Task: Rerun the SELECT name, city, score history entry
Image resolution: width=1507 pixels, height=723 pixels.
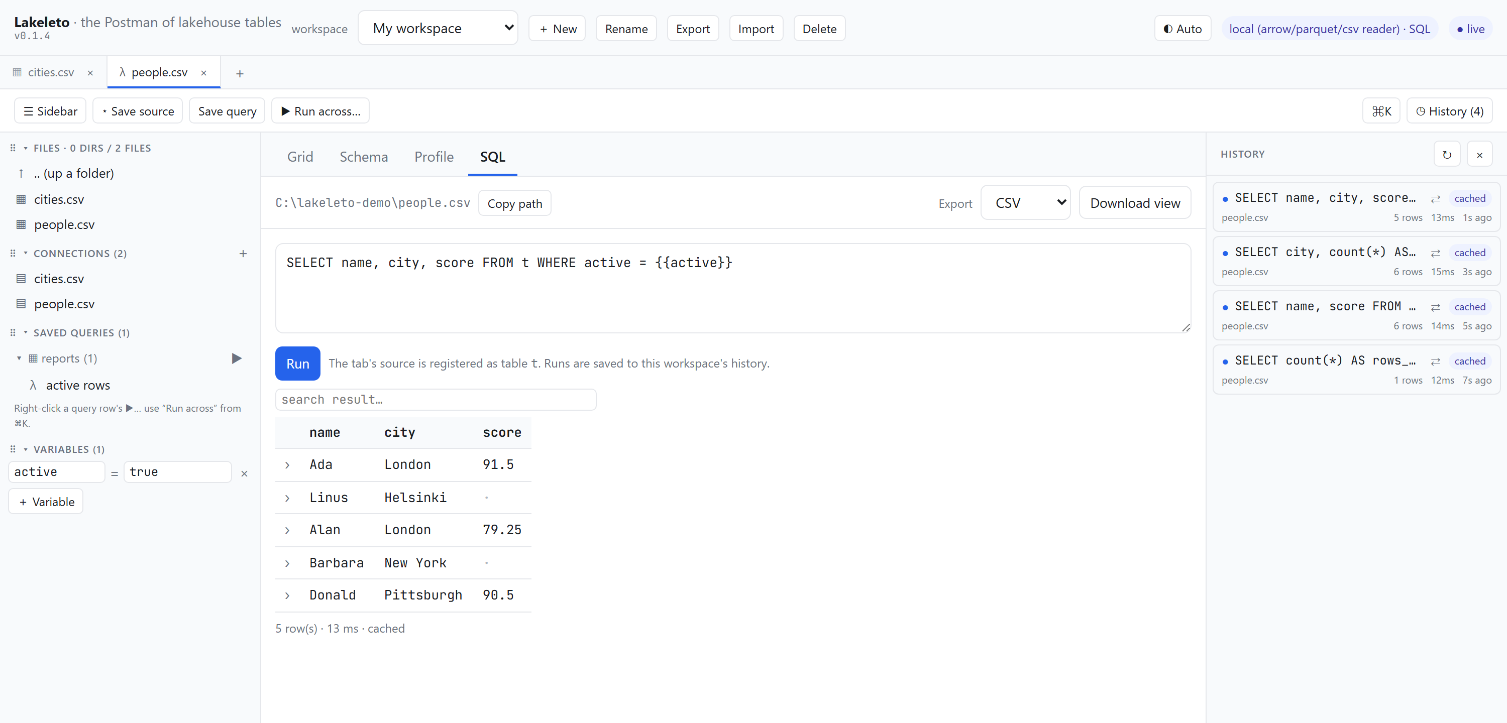Action: click(x=1436, y=199)
